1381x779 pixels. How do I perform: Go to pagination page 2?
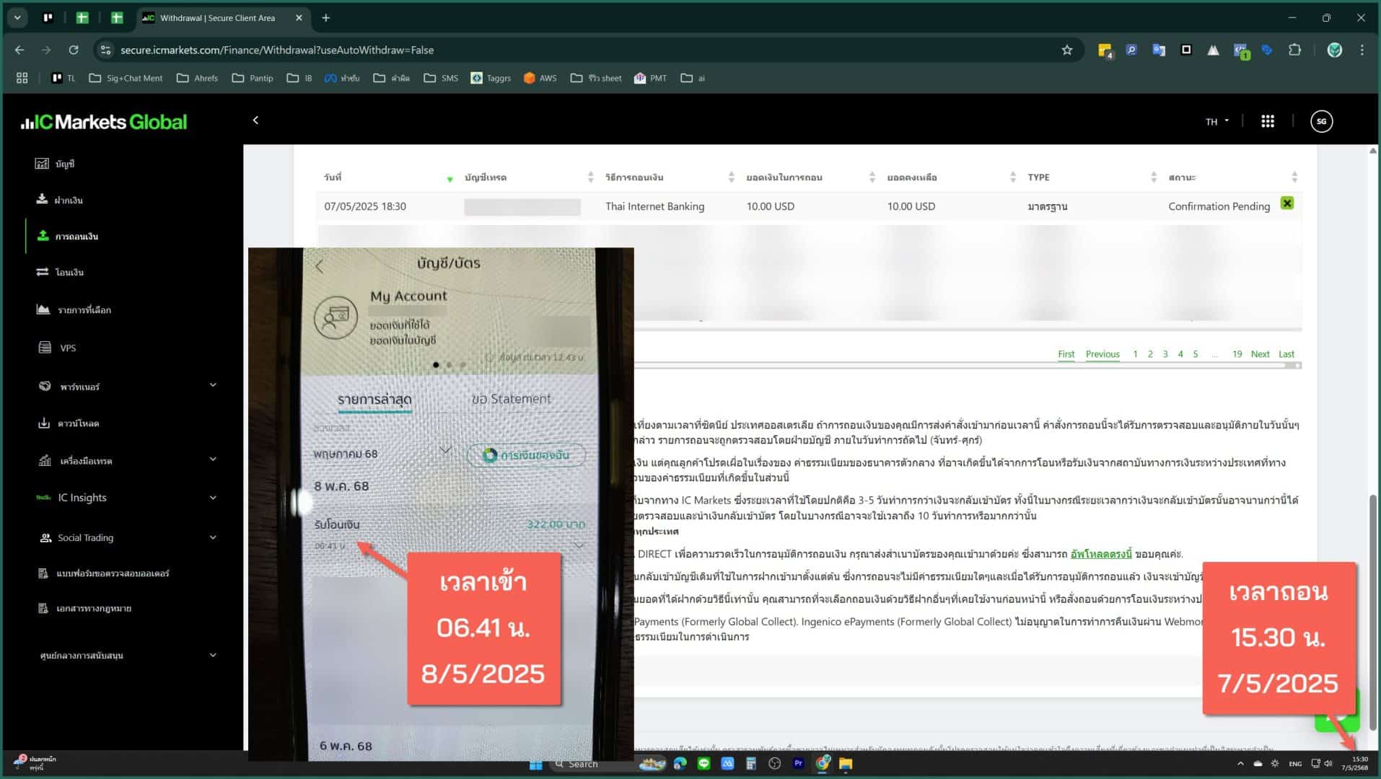1150,354
